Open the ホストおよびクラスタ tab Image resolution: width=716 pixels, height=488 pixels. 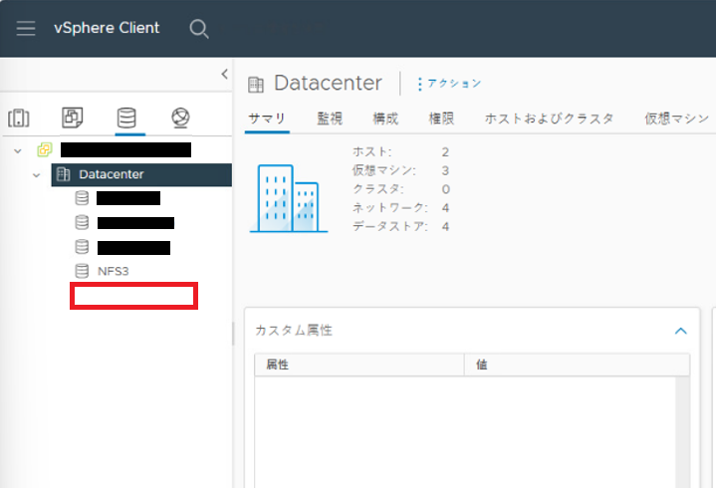pos(550,119)
